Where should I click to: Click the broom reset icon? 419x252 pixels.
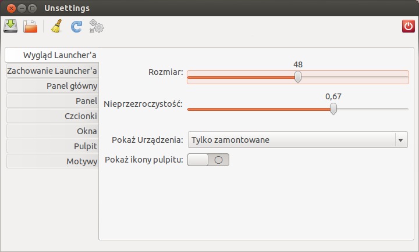(56, 26)
